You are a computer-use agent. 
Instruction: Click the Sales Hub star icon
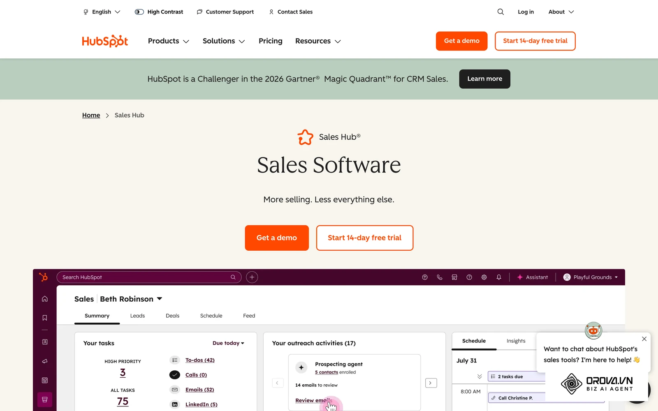[305, 137]
